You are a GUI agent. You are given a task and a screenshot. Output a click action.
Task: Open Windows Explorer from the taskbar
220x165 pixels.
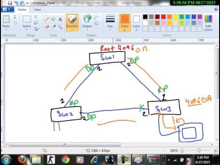click(36, 160)
